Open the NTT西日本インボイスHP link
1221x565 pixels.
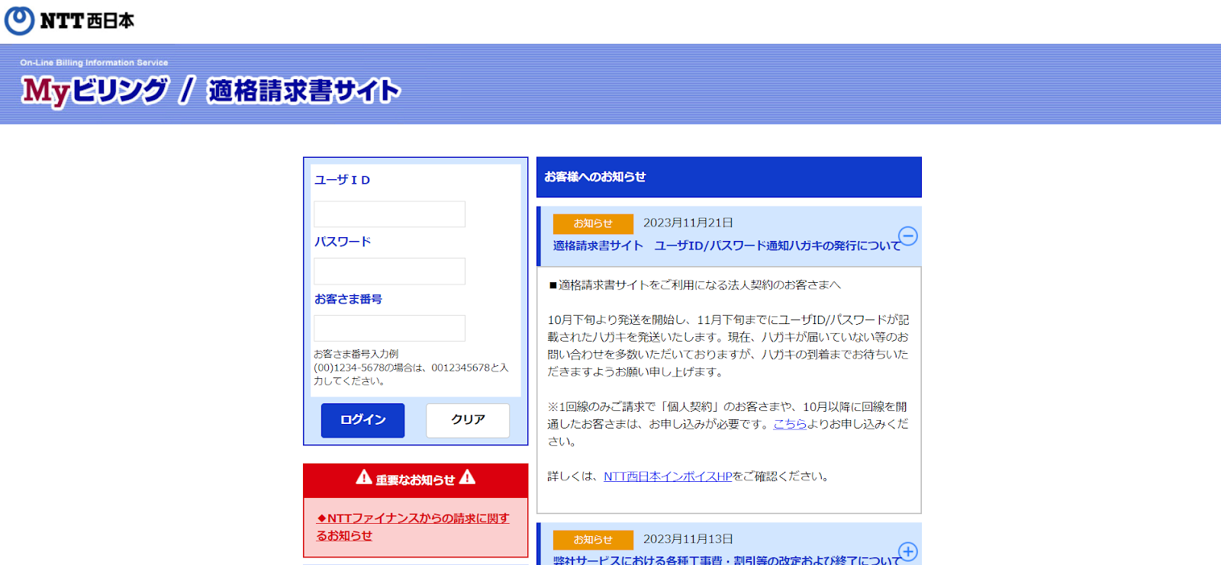[668, 477]
